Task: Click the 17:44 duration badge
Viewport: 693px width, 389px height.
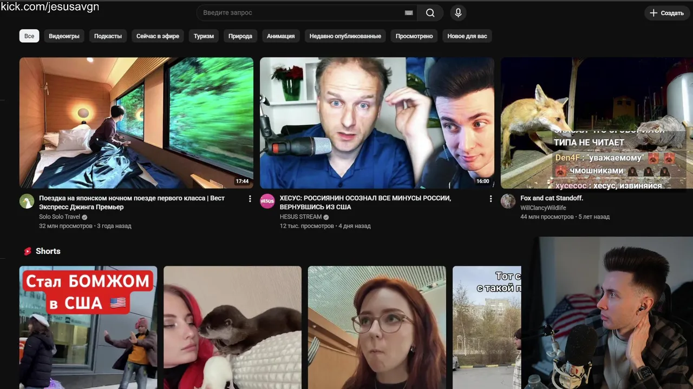Action: pos(242,182)
